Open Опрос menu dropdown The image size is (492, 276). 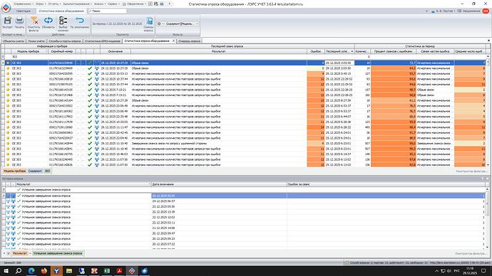[41, 4]
